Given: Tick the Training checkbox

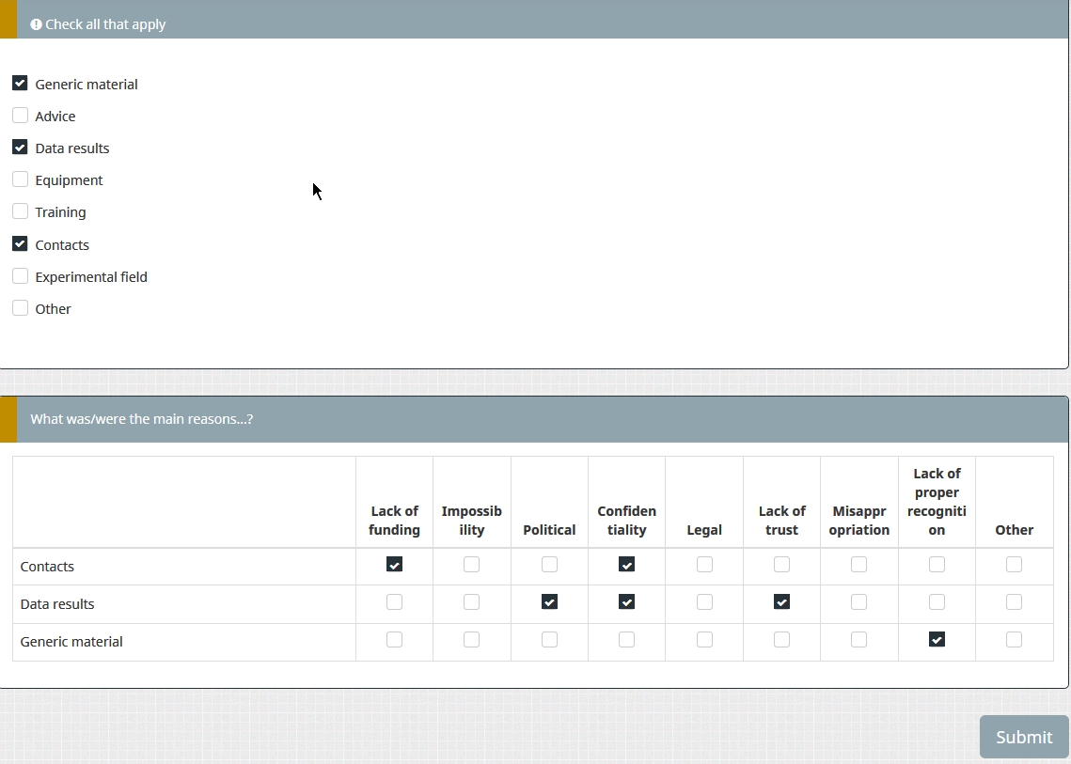Looking at the screenshot, I should (x=20, y=211).
